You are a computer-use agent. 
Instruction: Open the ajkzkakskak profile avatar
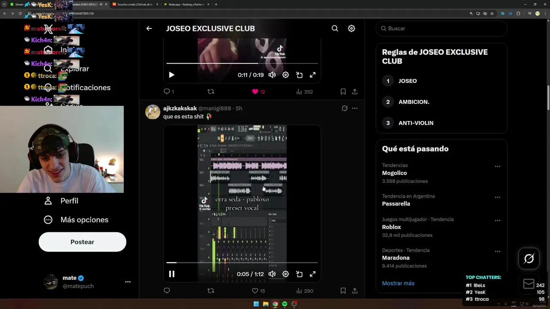coord(153,112)
